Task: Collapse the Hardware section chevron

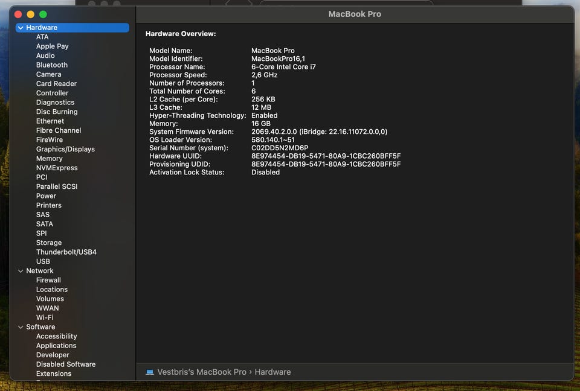Action: pos(21,28)
